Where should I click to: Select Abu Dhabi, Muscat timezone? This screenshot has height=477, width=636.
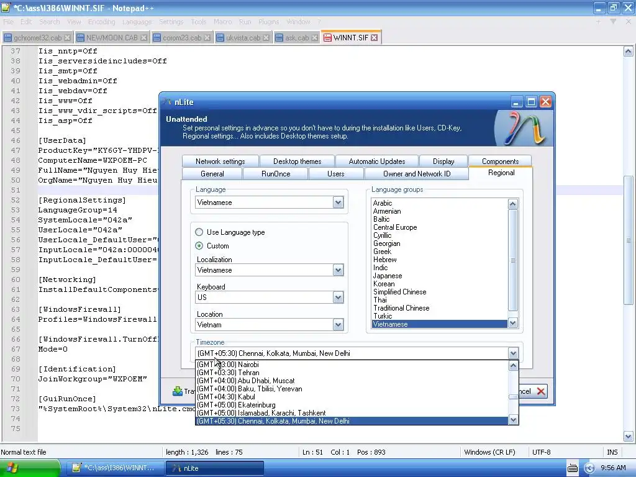[352, 381]
